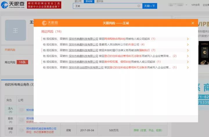Click the 网络购物合同纠纷 red text
209x137 pixels.
coord(115,39)
